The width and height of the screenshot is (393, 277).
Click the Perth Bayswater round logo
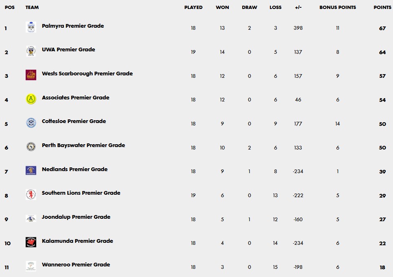coord(31,147)
